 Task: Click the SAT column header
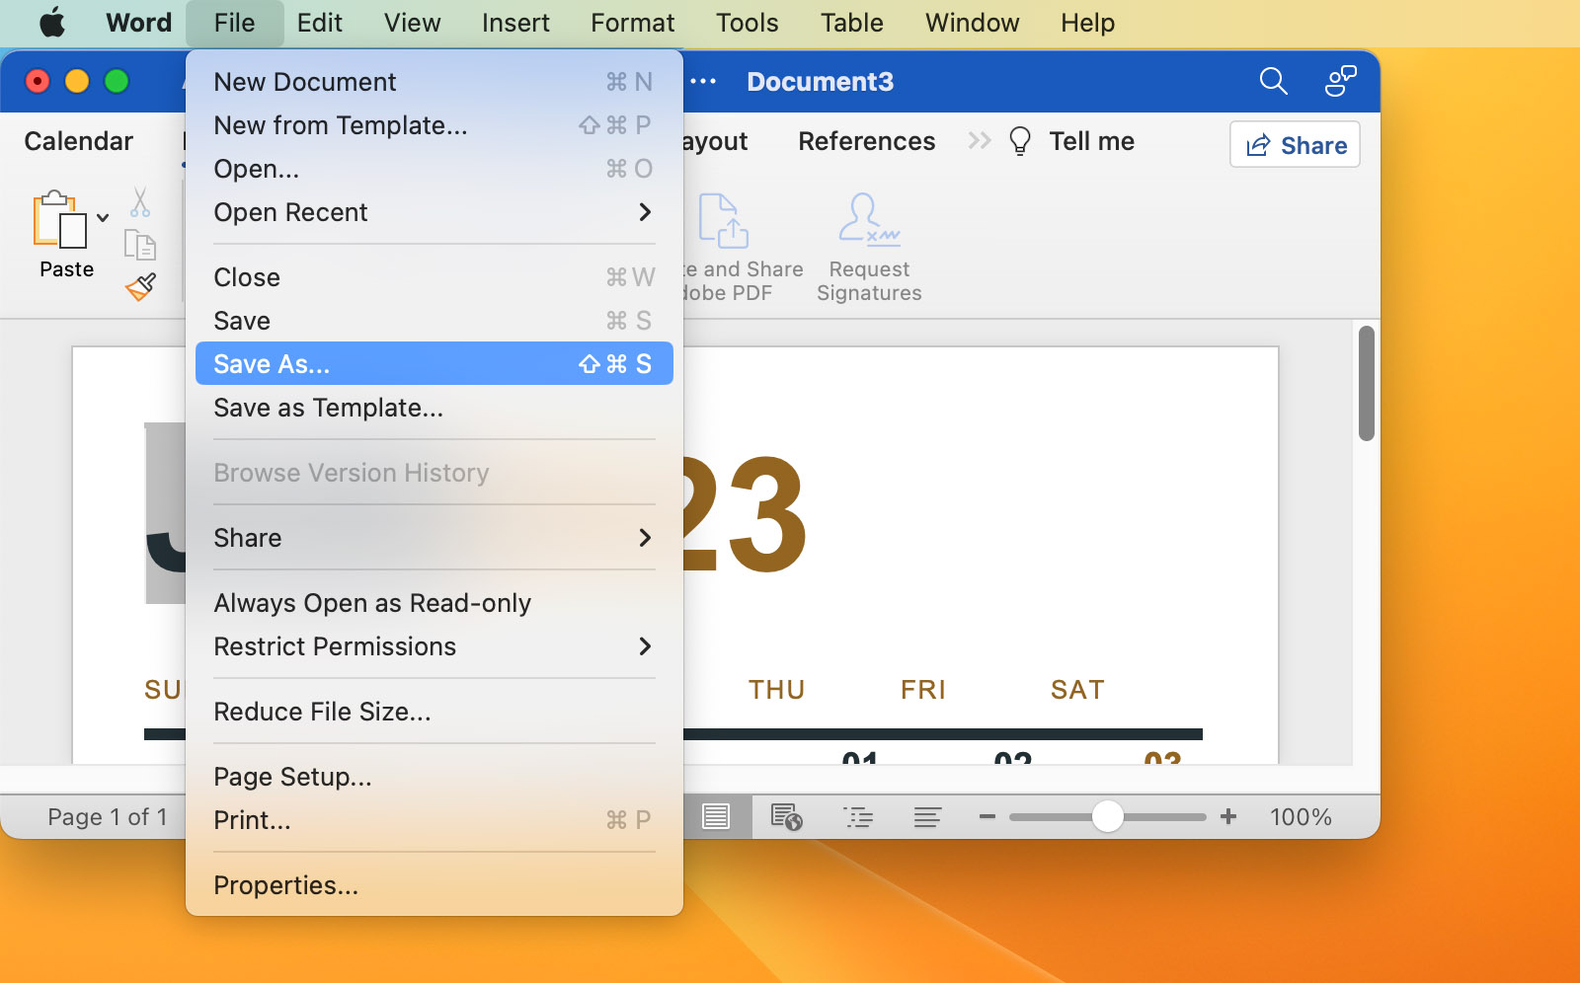point(1077,690)
